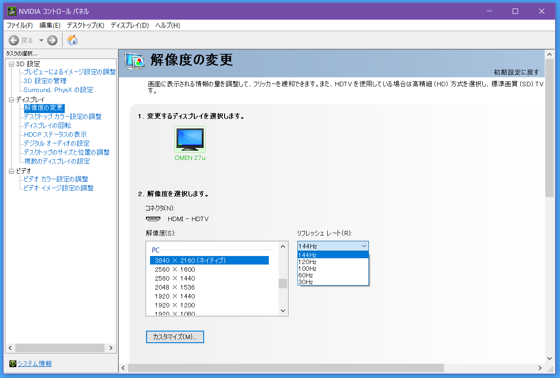The image size is (560, 378).
Task: Click the Back arrow icon in toolbar
Action: pyautogui.click(x=14, y=40)
